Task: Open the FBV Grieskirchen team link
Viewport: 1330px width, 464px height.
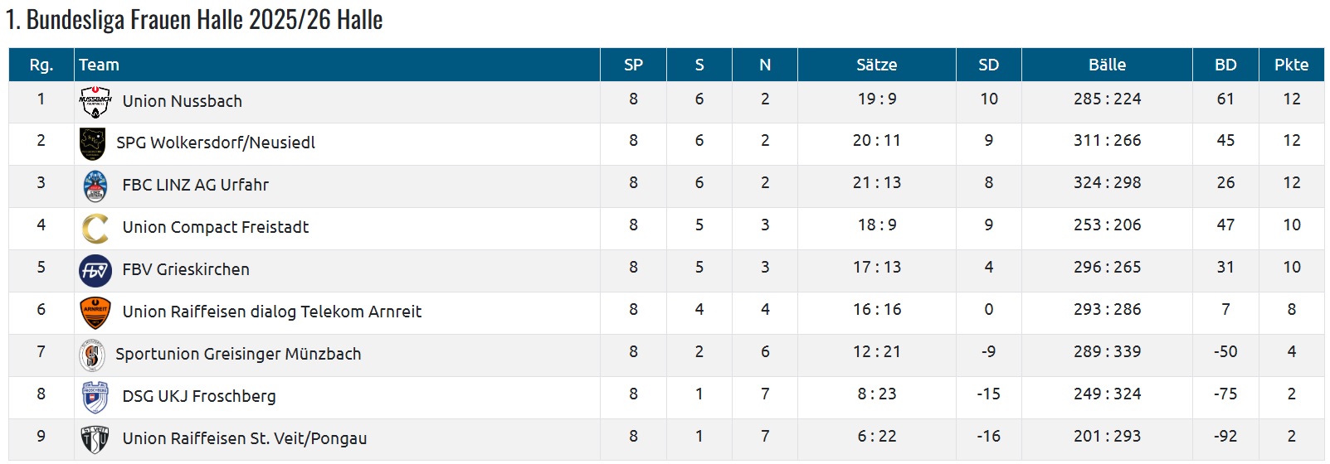Action: 186,269
